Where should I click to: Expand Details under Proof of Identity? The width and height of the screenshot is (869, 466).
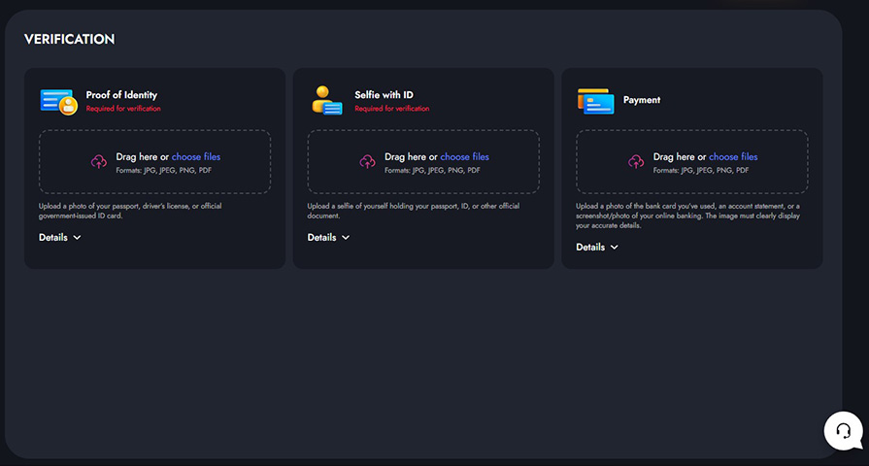click(60, 237)
